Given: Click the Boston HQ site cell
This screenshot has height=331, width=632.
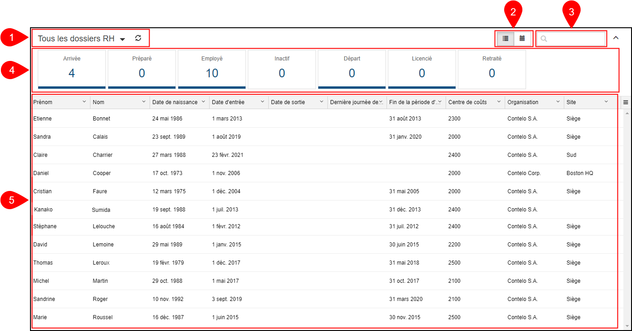Looking at the screenshot, I should 580,173.
